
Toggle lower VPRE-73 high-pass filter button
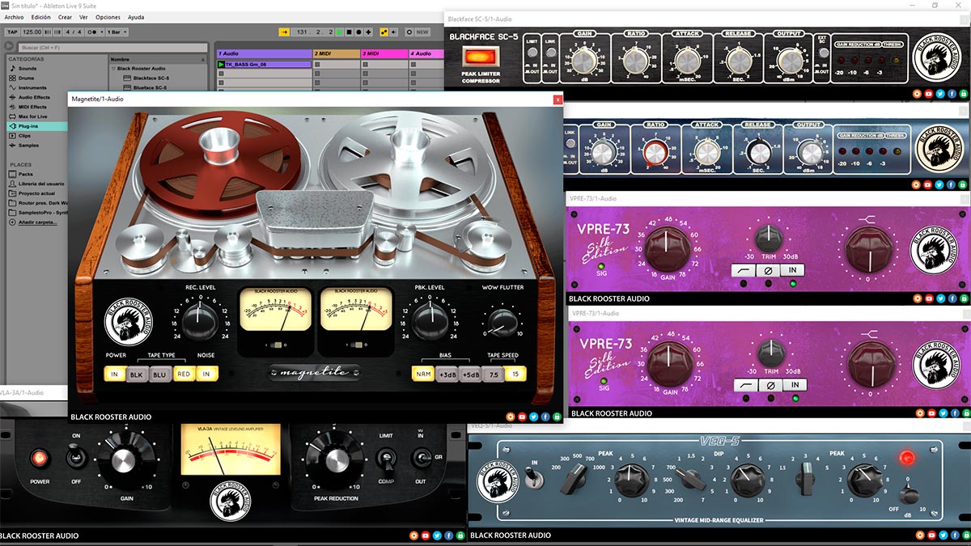pyautogui.click(x=745, y=385)
